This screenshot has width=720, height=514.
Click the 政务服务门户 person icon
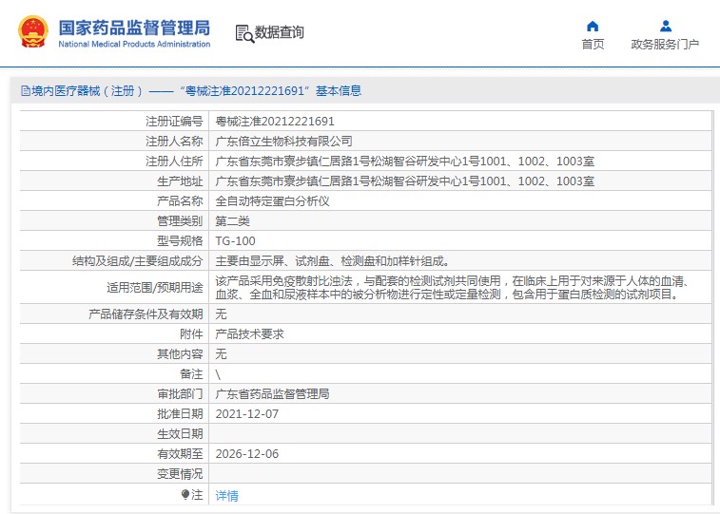(x=665, y=26)
